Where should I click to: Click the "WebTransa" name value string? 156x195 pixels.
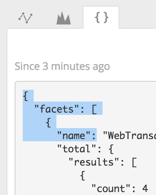[x=130, y=135]
